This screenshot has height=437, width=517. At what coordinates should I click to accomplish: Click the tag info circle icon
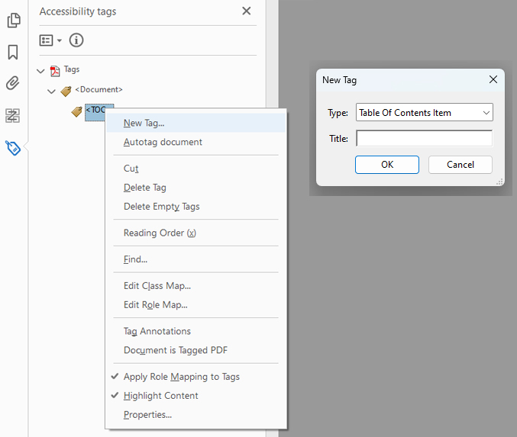click(76, 40)
